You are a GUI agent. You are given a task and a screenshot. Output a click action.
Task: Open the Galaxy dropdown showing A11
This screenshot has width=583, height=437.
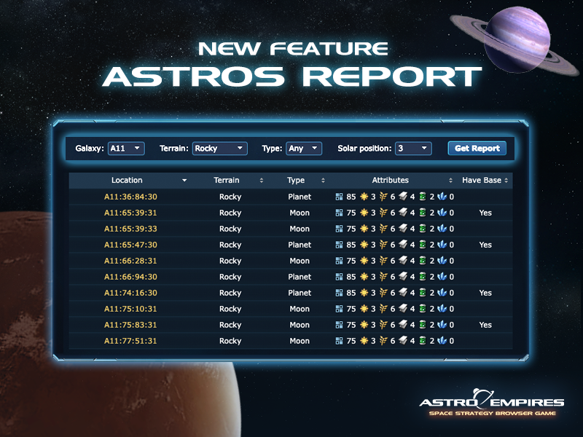126,149
